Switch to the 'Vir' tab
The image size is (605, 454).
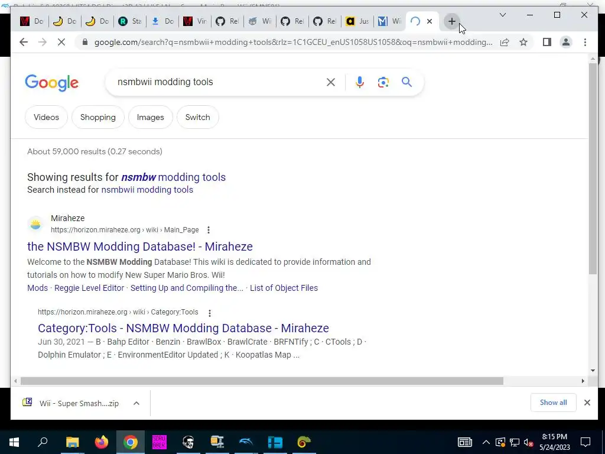point(194,21)
